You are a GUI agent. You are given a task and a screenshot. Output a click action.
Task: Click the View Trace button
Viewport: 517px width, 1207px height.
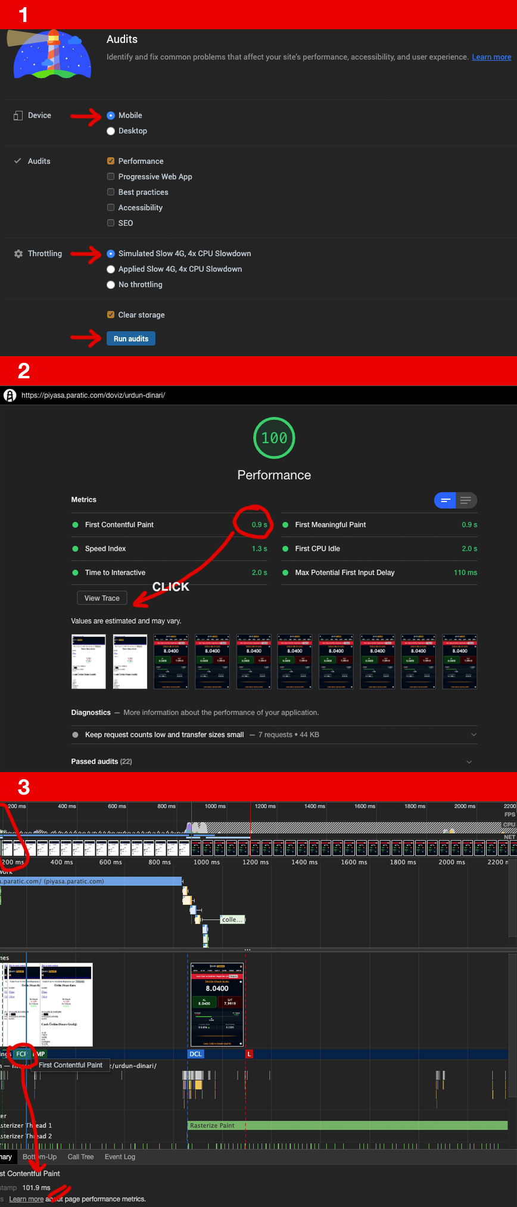point(102,598)
